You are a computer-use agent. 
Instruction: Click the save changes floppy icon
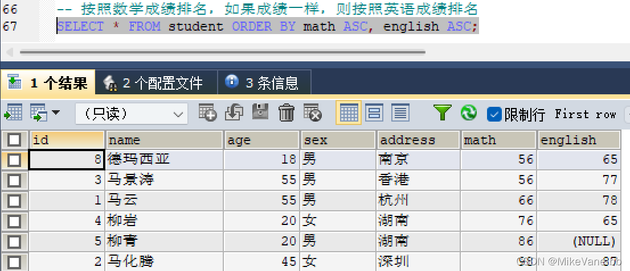(x=260, y=112)
